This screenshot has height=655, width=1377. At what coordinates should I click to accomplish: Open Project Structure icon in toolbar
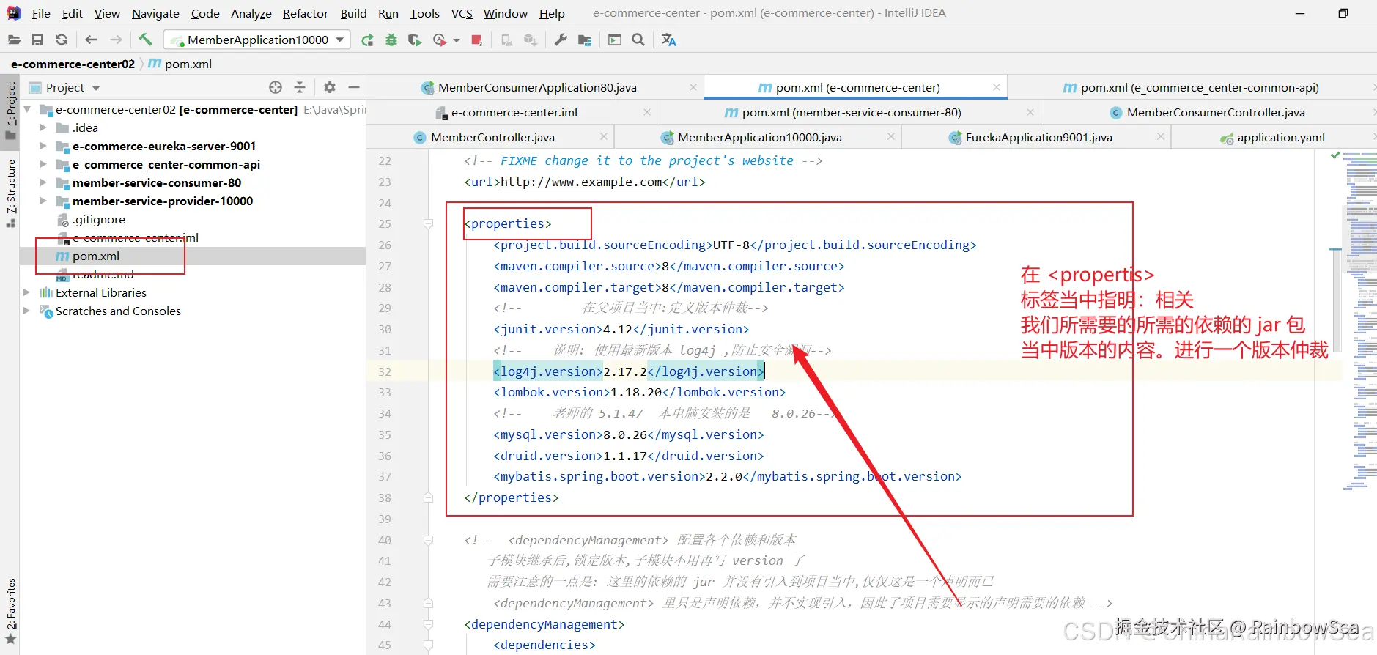point(585,40)
